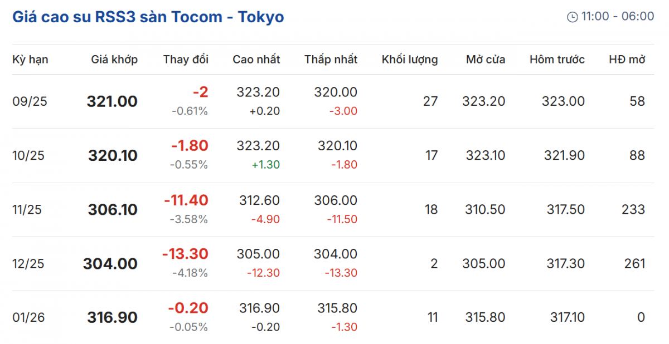Select the 11/25 contract term
669x344 pixels.
pyautogui.click(x=28, y=210)
